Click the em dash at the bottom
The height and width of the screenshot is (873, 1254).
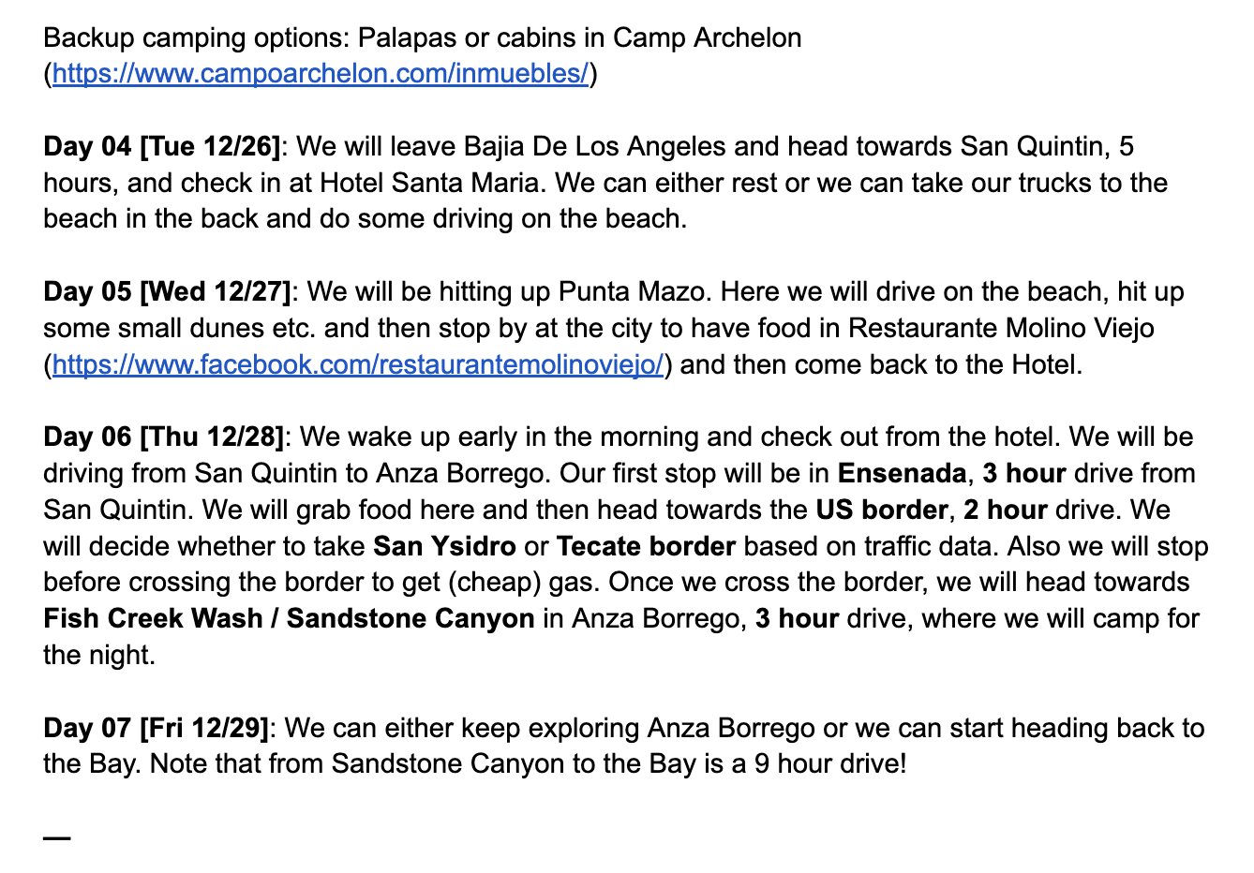pos(57,837)
